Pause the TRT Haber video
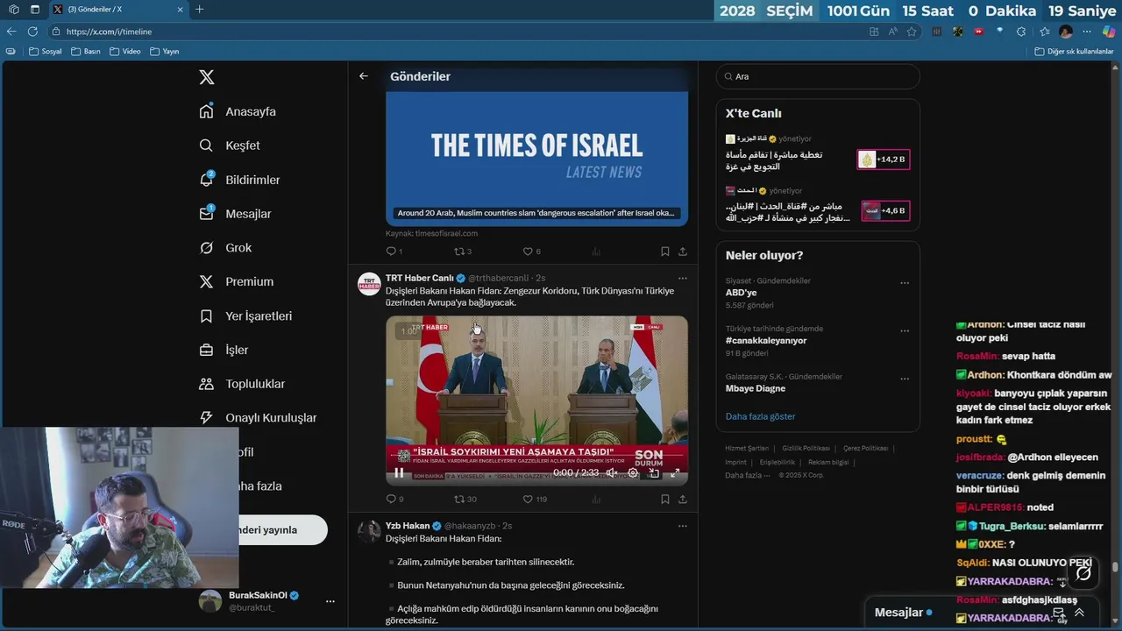This screenshot has height=631, width=1122. [399, 472]
